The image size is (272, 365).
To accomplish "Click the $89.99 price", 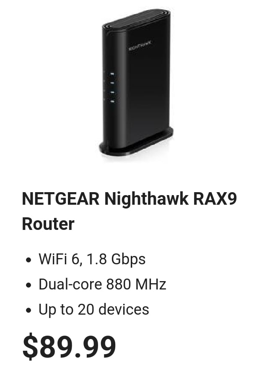I will (x=69, y=346).
